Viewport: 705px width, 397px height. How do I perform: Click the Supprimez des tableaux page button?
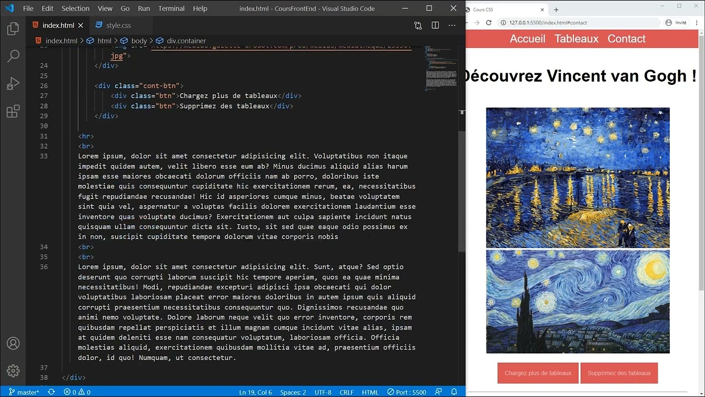pyautogui.click(x=619, y=373)
